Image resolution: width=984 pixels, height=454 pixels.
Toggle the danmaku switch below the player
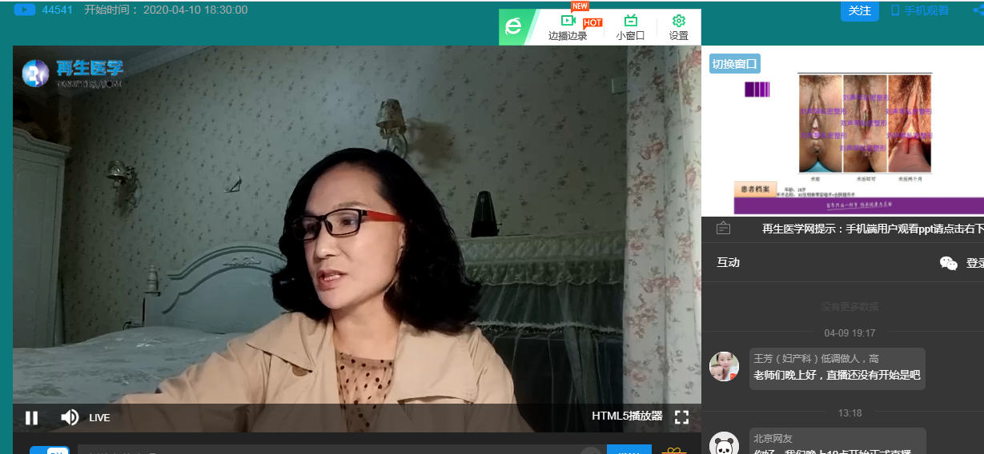point(50,450)
